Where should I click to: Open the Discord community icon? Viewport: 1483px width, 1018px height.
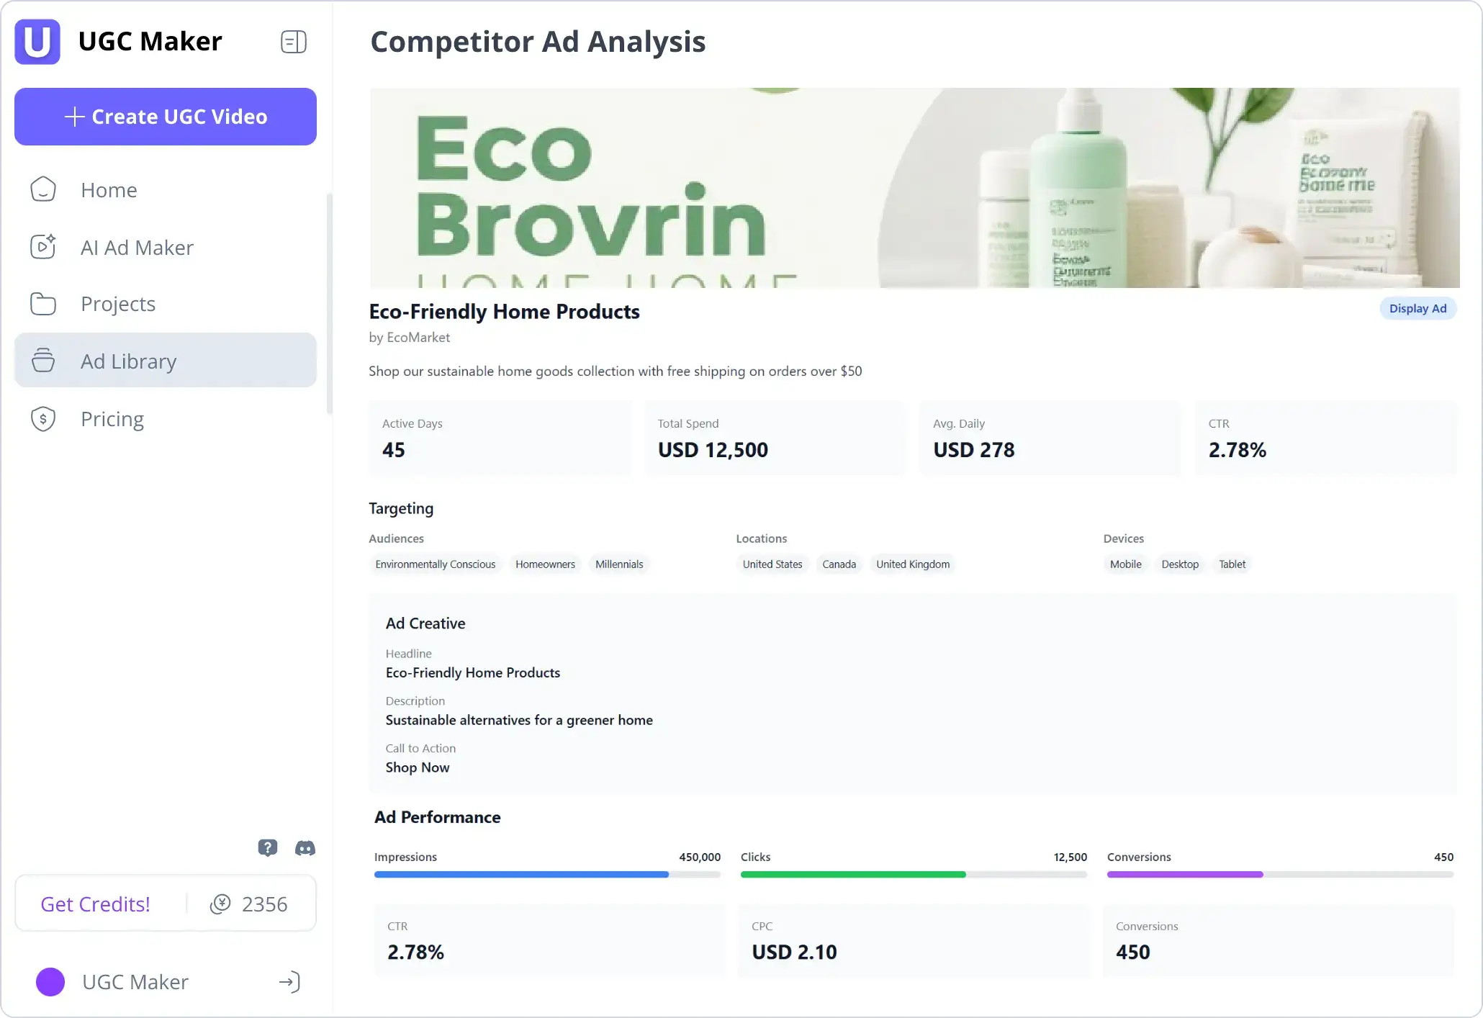(305, 848)
